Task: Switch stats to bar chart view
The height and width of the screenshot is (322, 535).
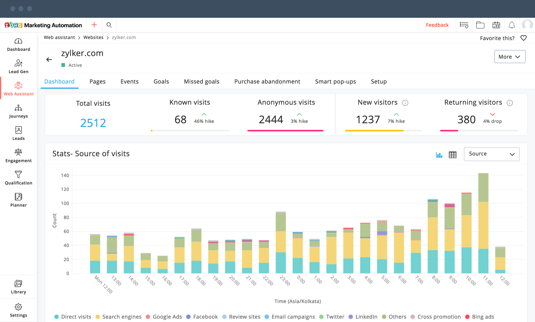Action: coord(439,154)
